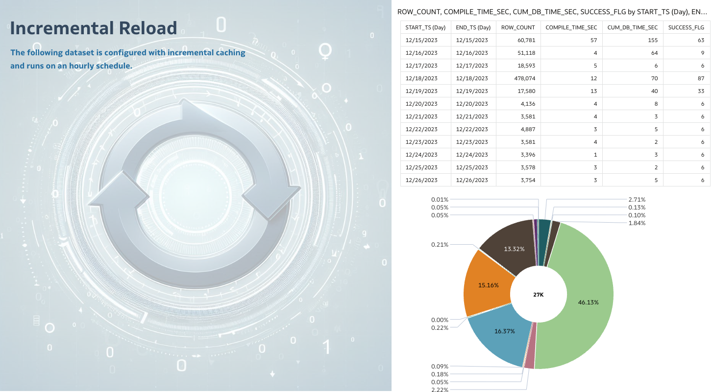Sort the table by END_TS (Day) header

(x=473, y=27)
